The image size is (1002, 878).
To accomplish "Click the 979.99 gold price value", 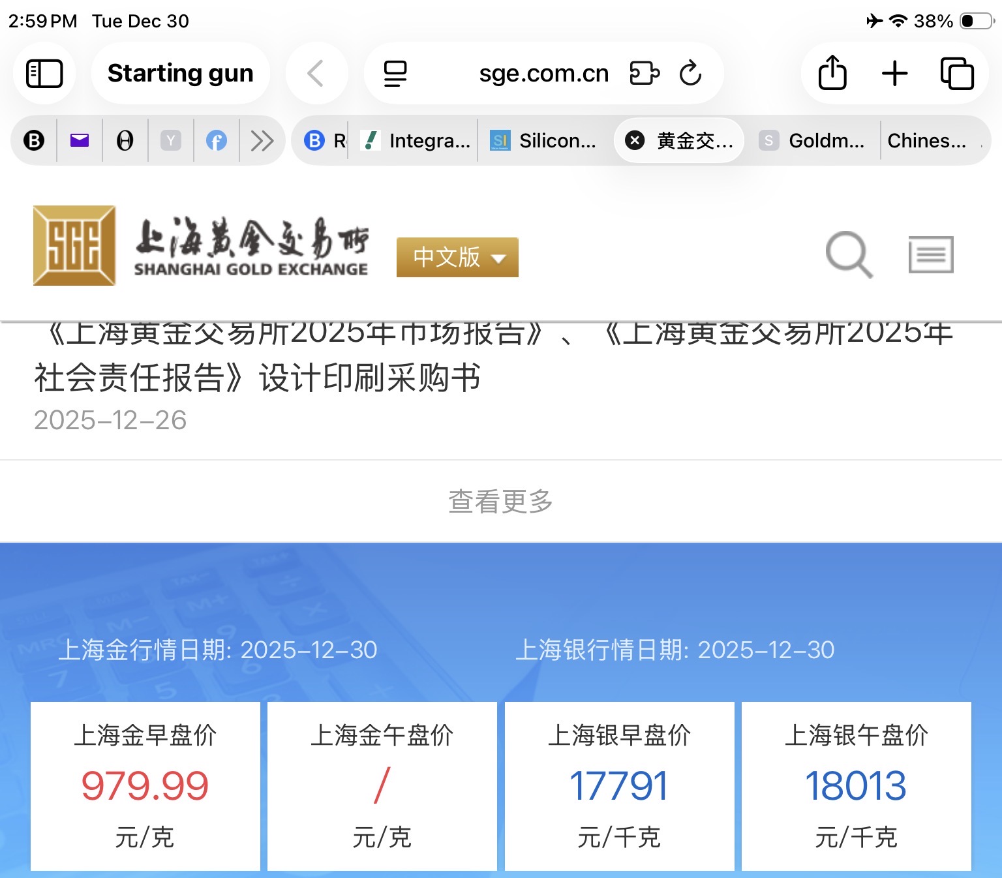I will tap(145, 785).
